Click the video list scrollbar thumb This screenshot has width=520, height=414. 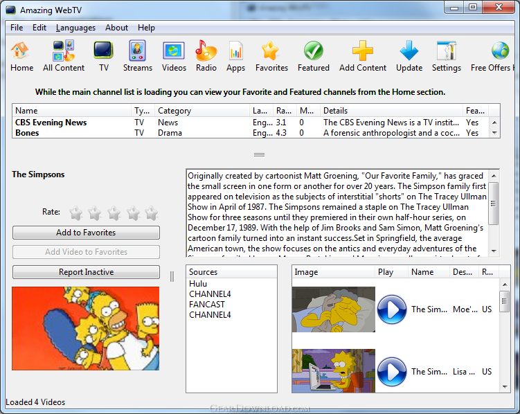(x=505, y=301)
